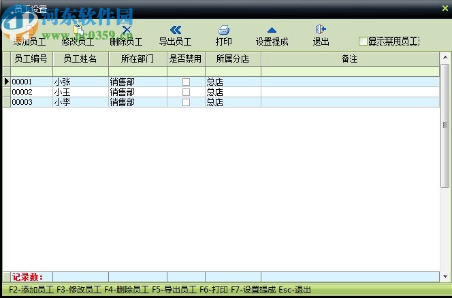
Task: Select employee number 00002 cell
Action: pyautogui.click(x=31, y=93)
